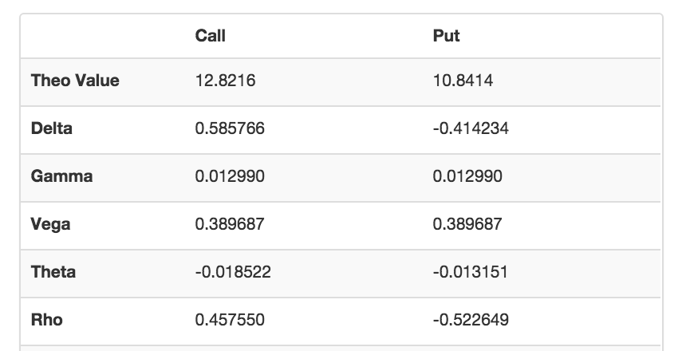
Task: Select the Gamma row label
Action: [61, 176]
